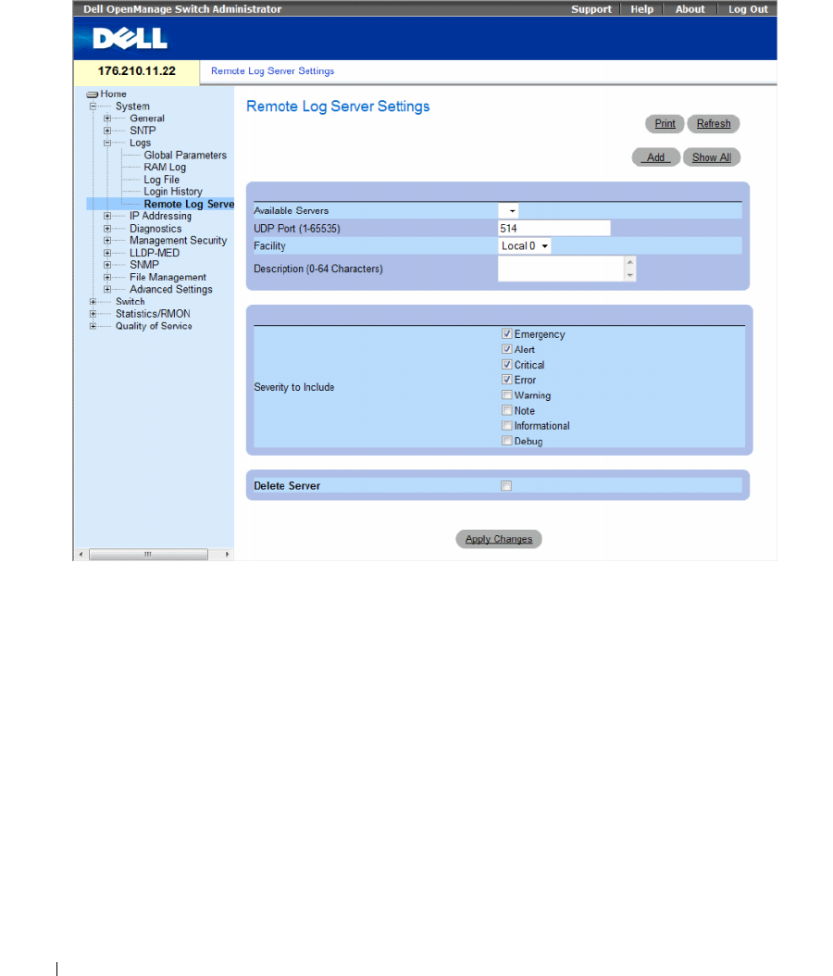
Task: Collapse the Logs tree node
Action: coord(107,143)
